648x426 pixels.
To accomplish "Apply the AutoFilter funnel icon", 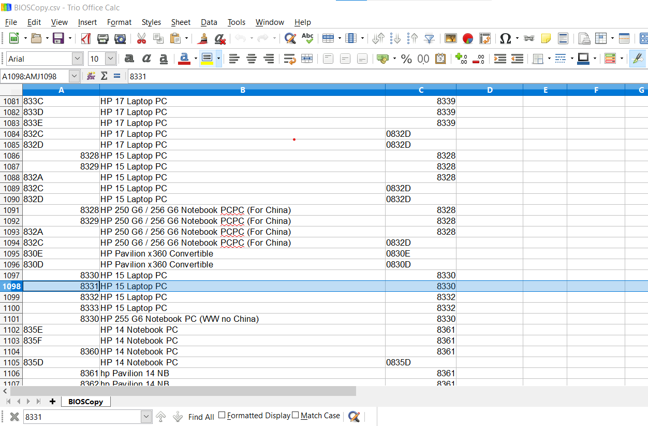I will click(x=429, y=38).
